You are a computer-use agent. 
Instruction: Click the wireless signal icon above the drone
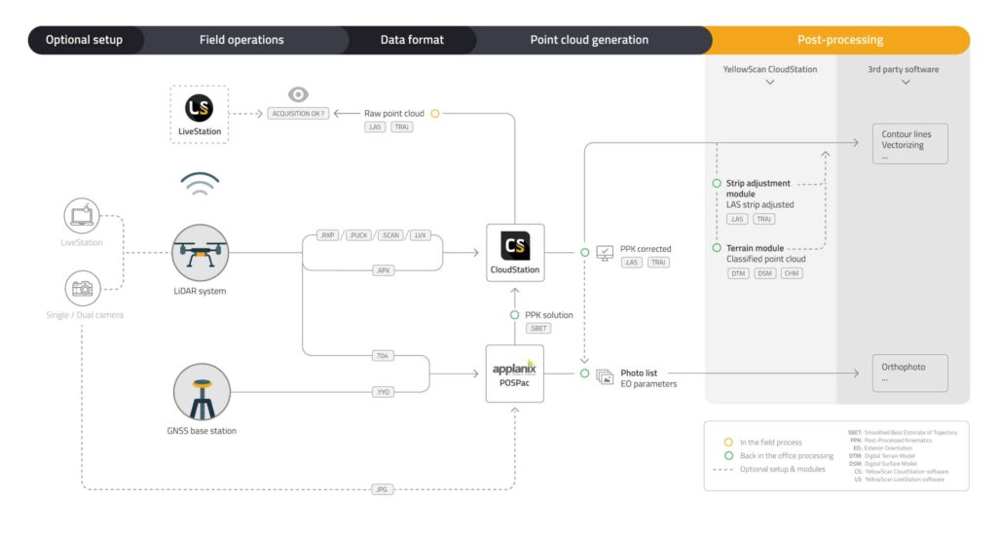point(200,184)
